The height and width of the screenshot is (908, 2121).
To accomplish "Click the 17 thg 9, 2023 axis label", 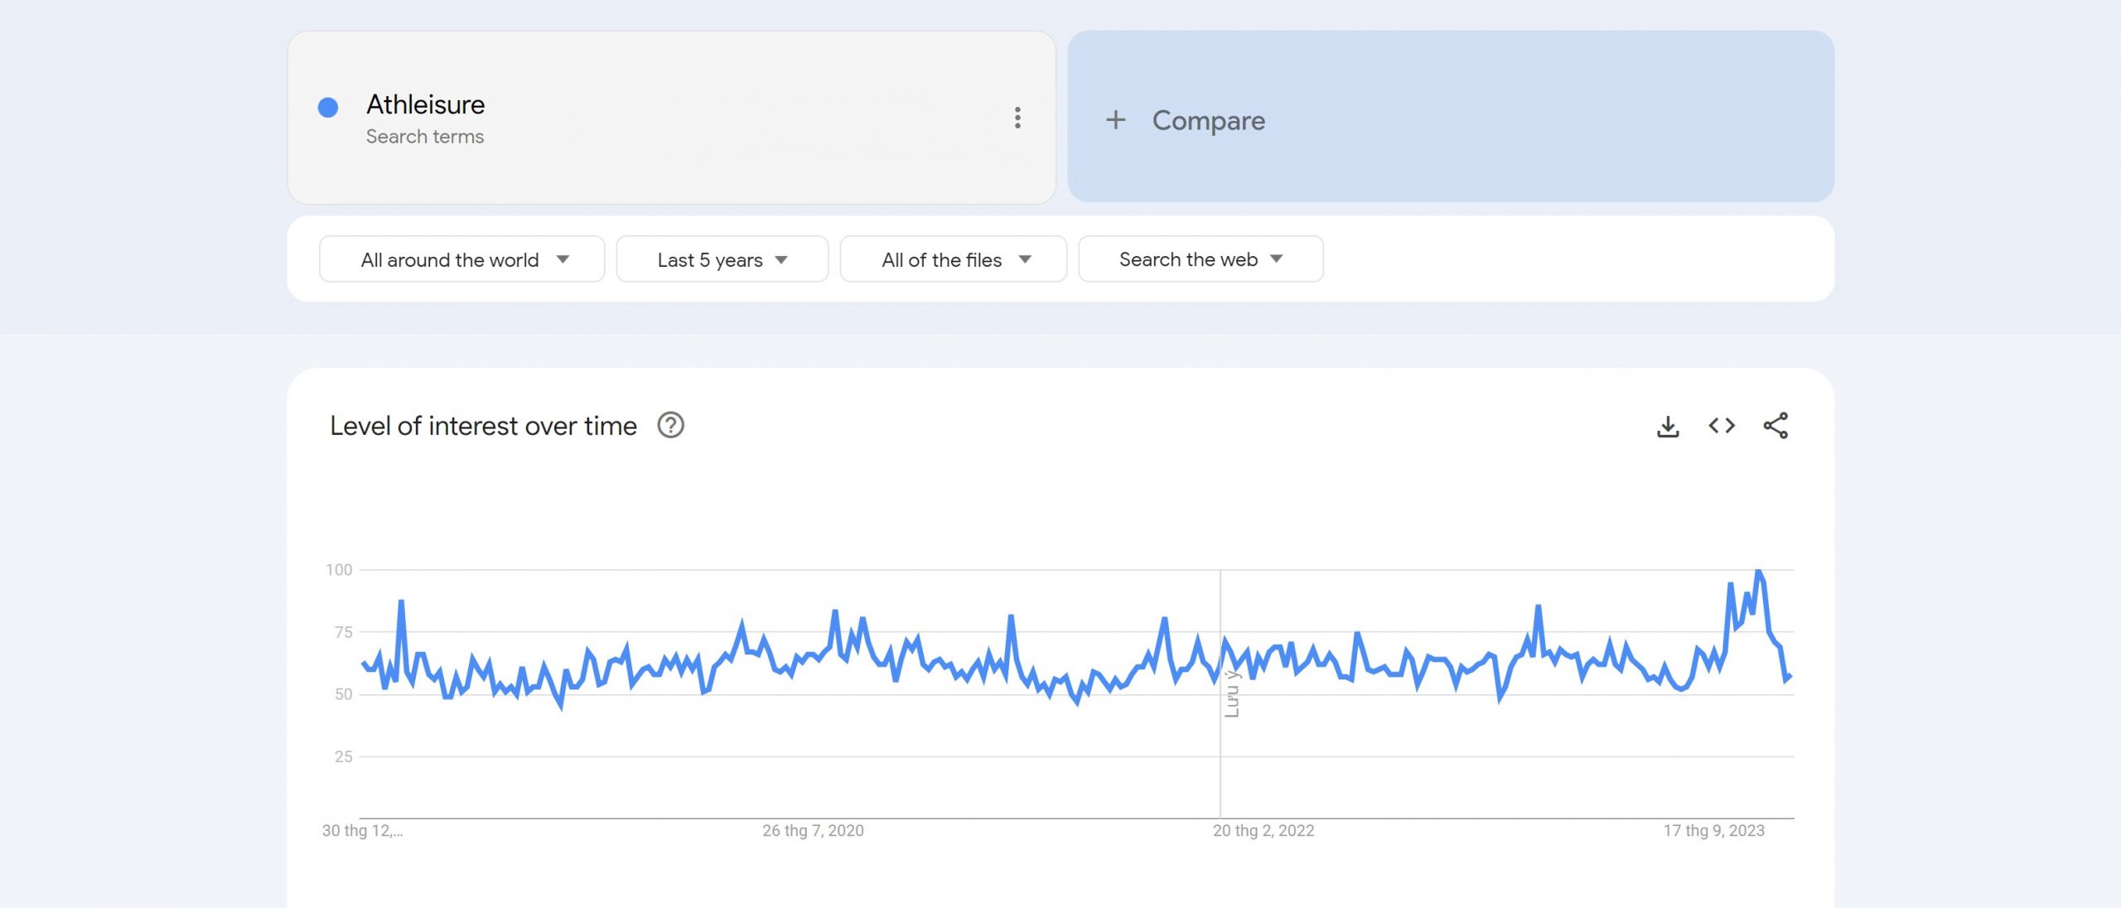I will click(1713, 831).
